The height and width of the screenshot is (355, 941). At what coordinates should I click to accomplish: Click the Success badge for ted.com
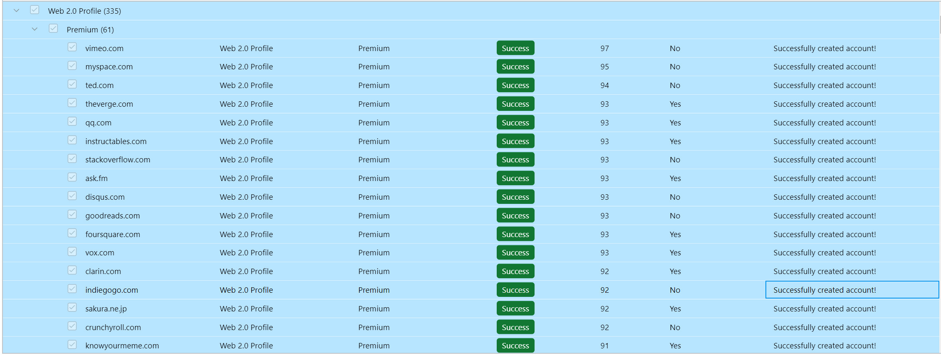(x=515, y=85)
